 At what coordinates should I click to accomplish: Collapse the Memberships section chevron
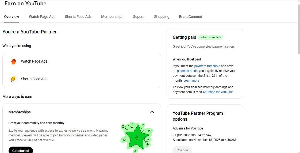tap(152, 112)
